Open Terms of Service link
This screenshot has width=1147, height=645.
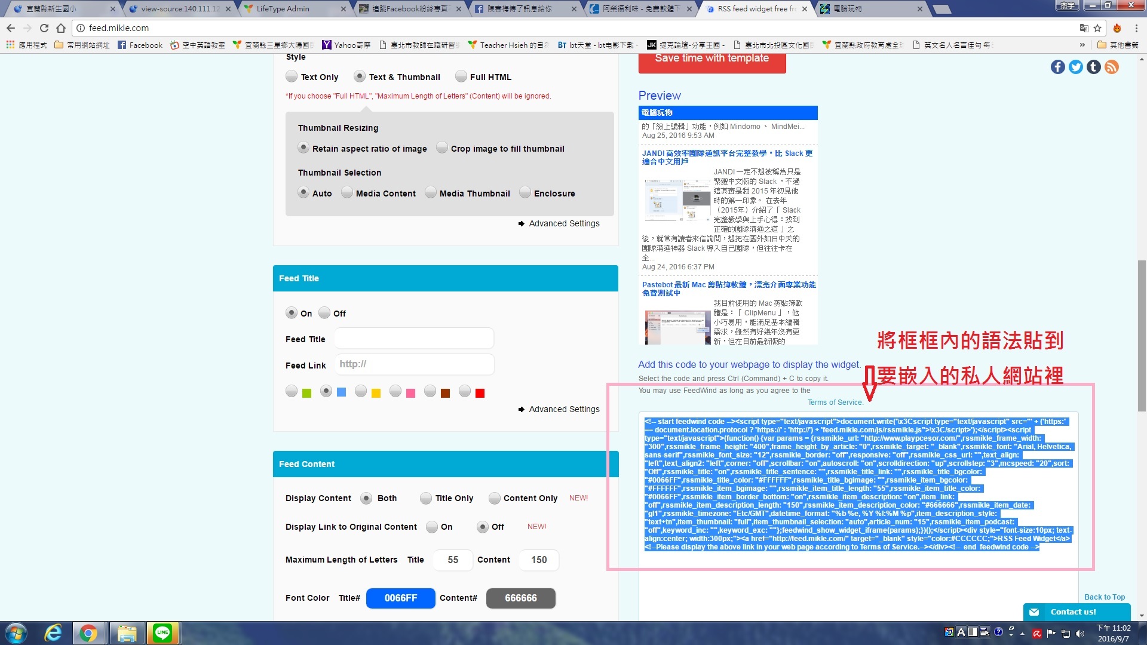(835, 403)
